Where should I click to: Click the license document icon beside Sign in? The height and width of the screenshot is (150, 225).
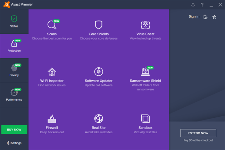click(205, 17)
